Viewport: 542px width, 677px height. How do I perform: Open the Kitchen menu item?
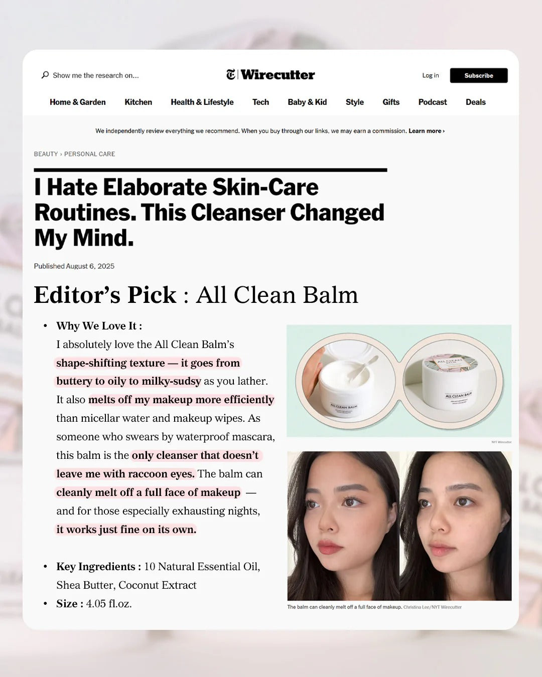click(x=139, y=102)
